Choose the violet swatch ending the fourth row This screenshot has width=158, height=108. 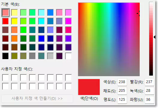tap(68, 38)
